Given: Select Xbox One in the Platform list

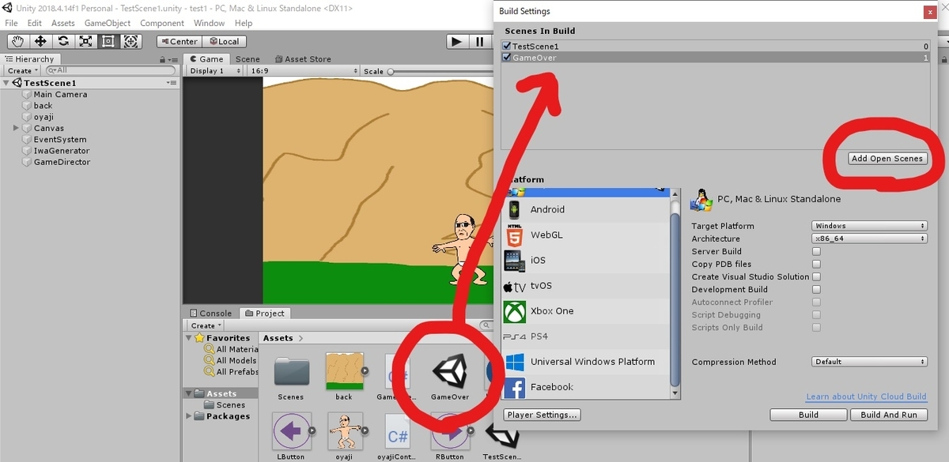Looking at the screenshot, I should (587, 310).
